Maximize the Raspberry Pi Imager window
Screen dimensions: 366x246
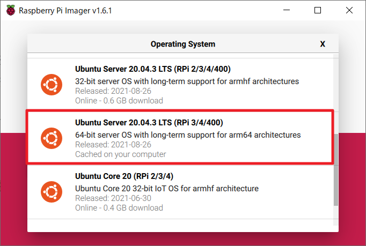tap(318, 10)
